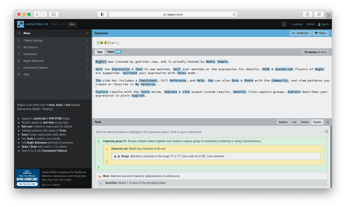Click the Safari privacy shield icon
The height and width of the screenshot is (207, 346).
pos(102,14)
